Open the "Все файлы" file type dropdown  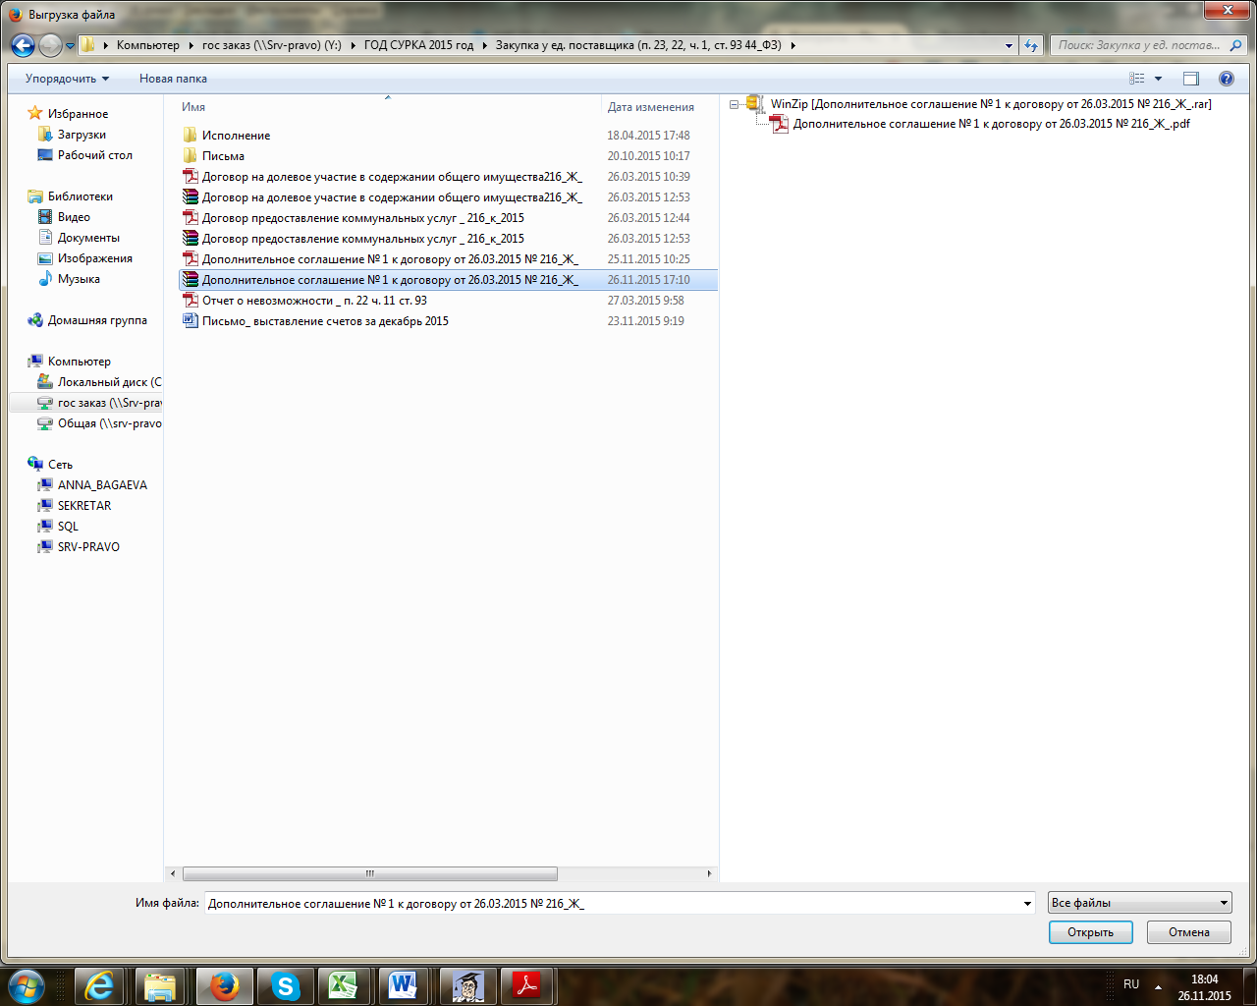[x=1140, y=903]
